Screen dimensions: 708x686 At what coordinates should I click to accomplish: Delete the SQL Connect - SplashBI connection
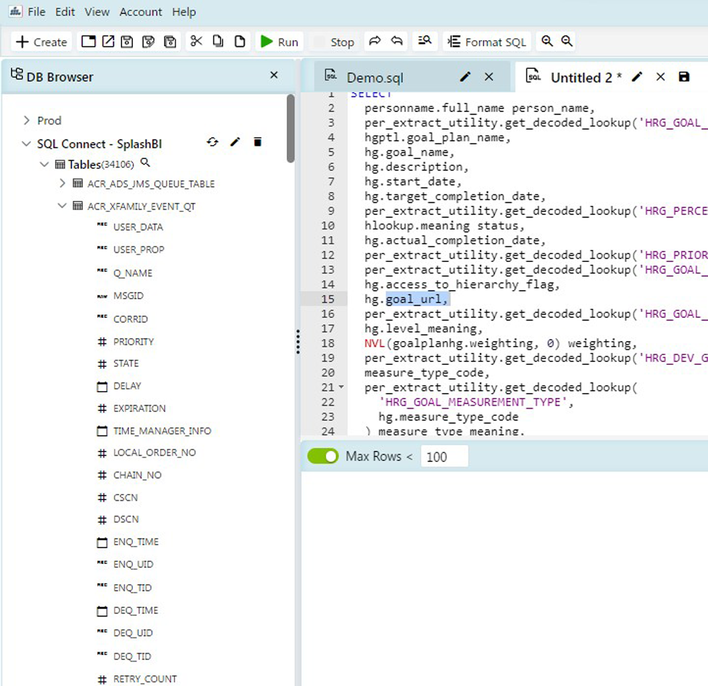257,142
